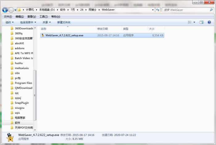Select the huohu folder in the tree

click(19, 63)
